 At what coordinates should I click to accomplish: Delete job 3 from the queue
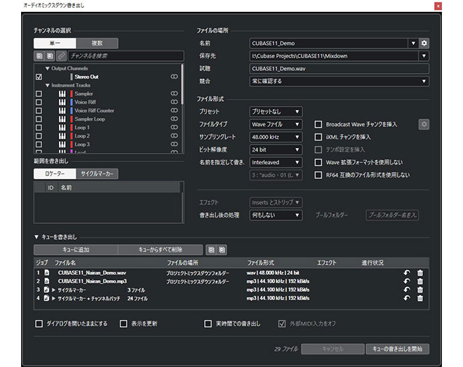[420, 290]
